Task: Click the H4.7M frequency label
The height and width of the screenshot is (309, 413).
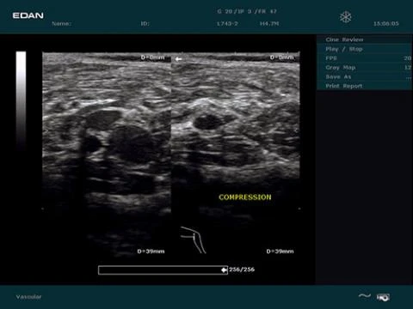Action: click(269, 24)
